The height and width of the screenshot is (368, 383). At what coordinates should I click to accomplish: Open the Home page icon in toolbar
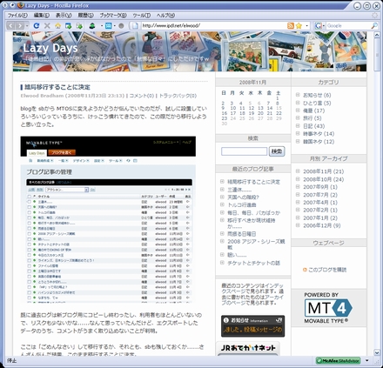pos(57,26)
